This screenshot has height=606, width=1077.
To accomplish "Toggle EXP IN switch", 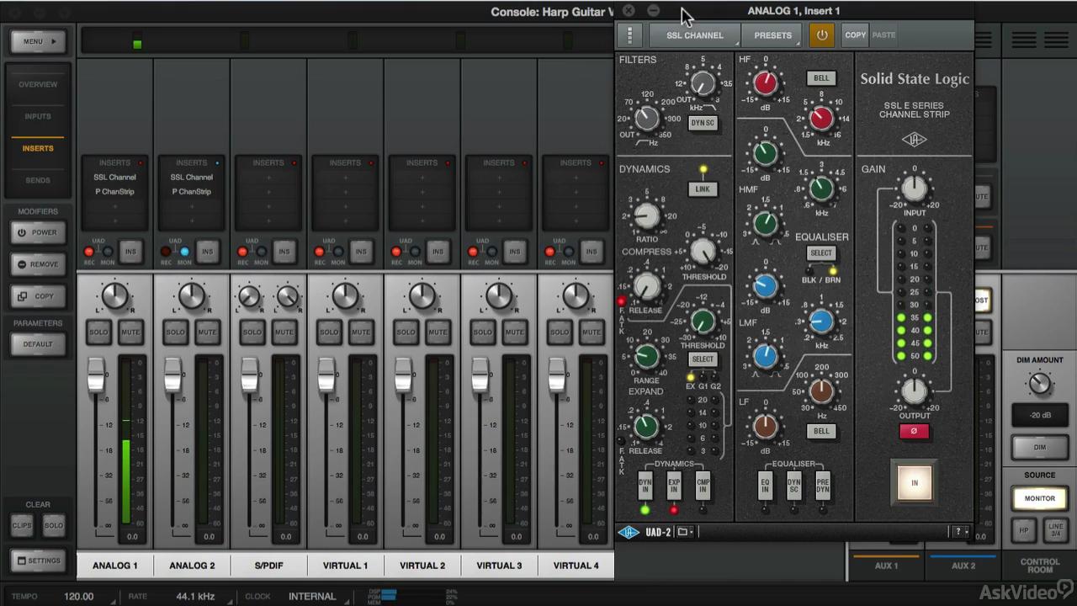I will [x=674, y=486].
